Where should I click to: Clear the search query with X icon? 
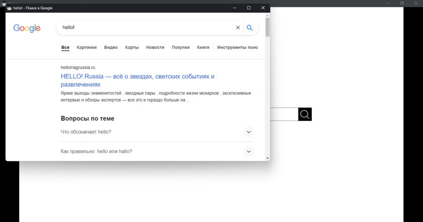point(238,28)
